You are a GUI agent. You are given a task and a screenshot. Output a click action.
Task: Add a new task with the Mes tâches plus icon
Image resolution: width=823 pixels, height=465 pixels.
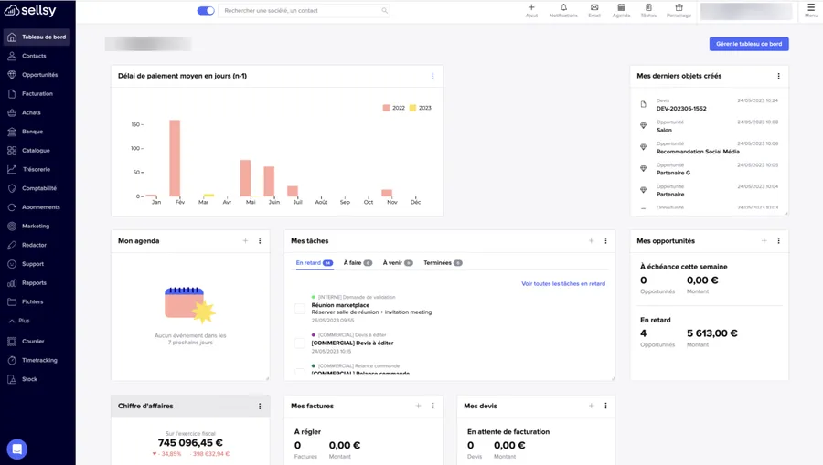coord(591,241)
